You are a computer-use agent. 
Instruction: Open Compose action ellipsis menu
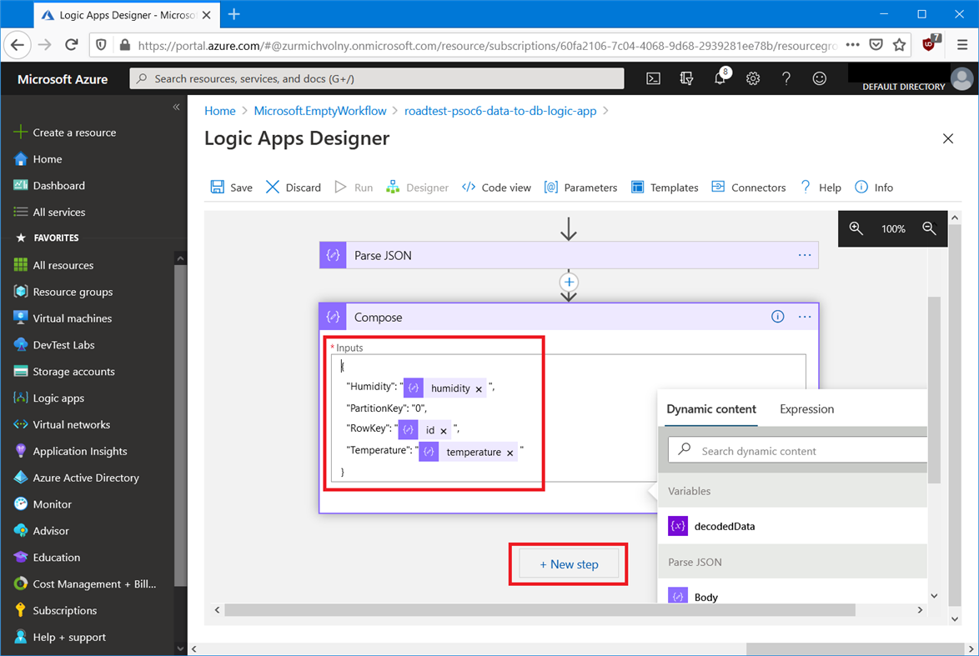coord(804,317)
